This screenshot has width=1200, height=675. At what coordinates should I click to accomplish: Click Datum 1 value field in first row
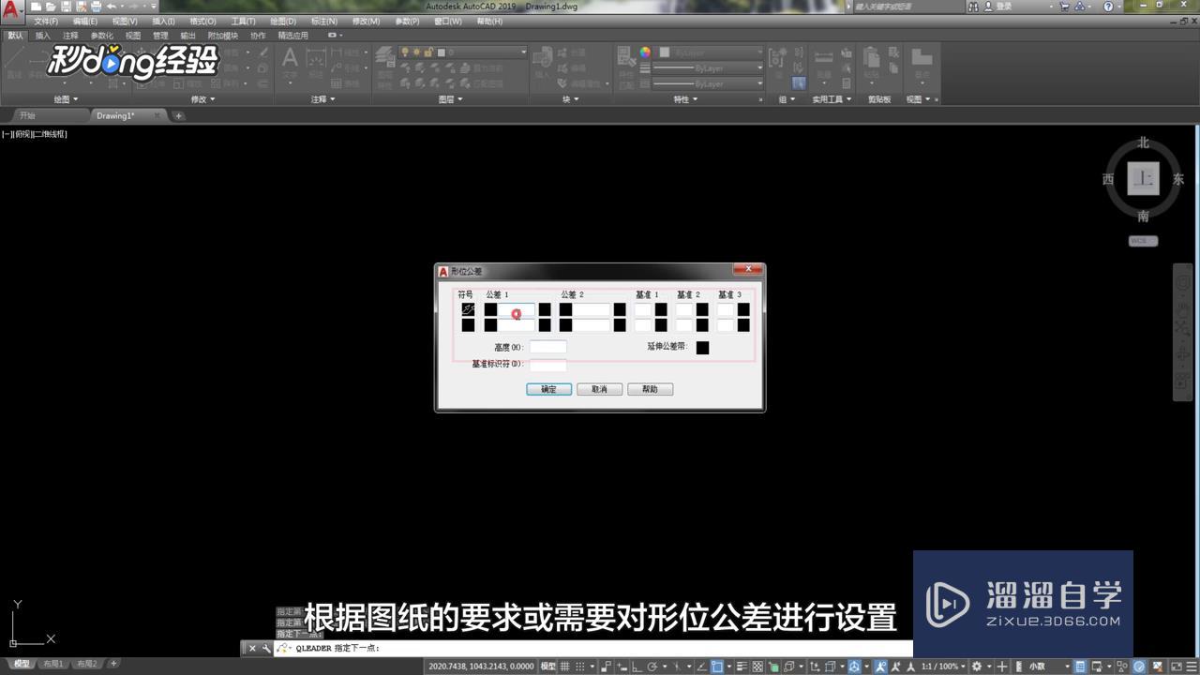coord(643,309)
